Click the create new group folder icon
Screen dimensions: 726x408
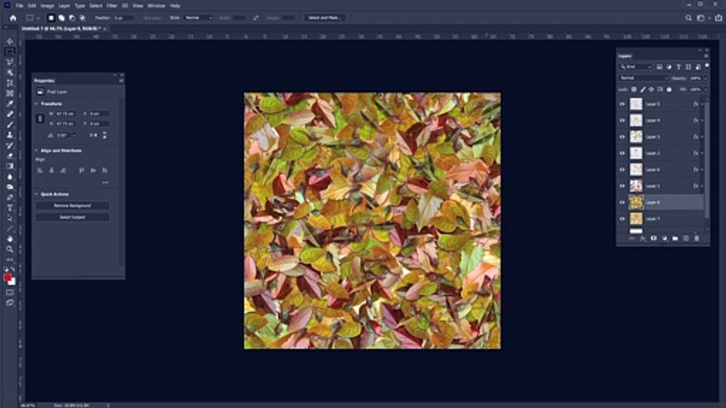(x=676, y=239)
